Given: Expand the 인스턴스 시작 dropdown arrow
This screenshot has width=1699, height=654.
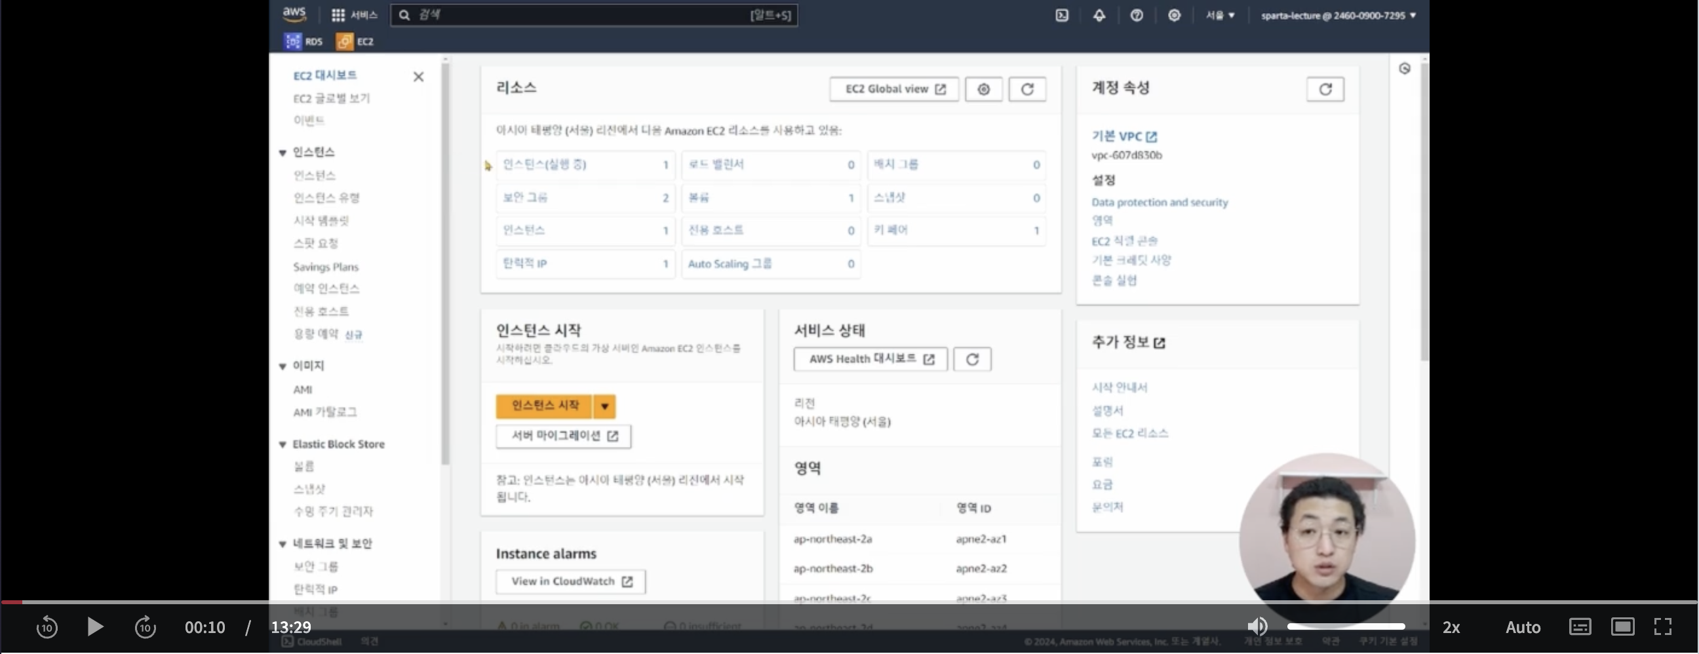Looking at the screenshot, I should (604, 406).
